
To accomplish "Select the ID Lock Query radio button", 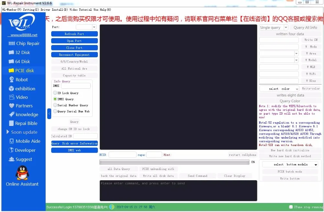I will coord(55,93).
